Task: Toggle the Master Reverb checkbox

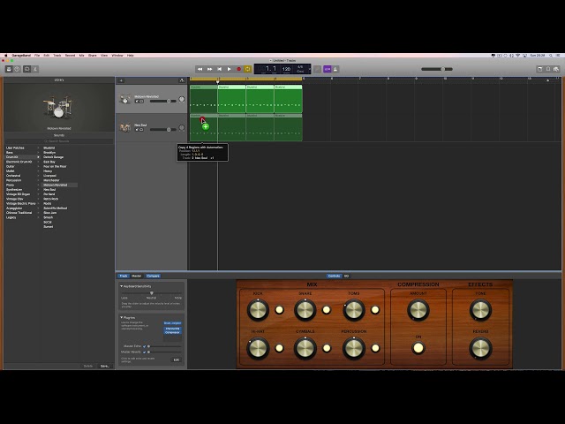Action: [144, 352]
